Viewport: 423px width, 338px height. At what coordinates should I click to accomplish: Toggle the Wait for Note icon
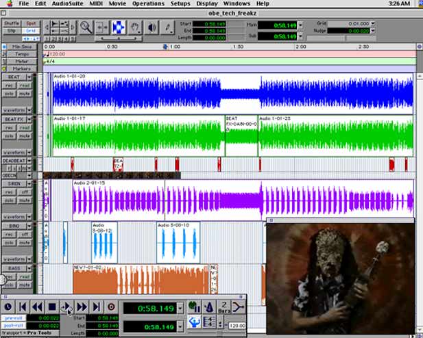point(194,307)
